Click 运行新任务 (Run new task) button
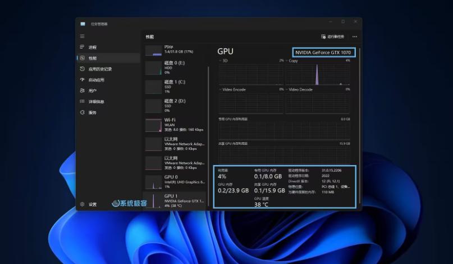 [332, 36]
